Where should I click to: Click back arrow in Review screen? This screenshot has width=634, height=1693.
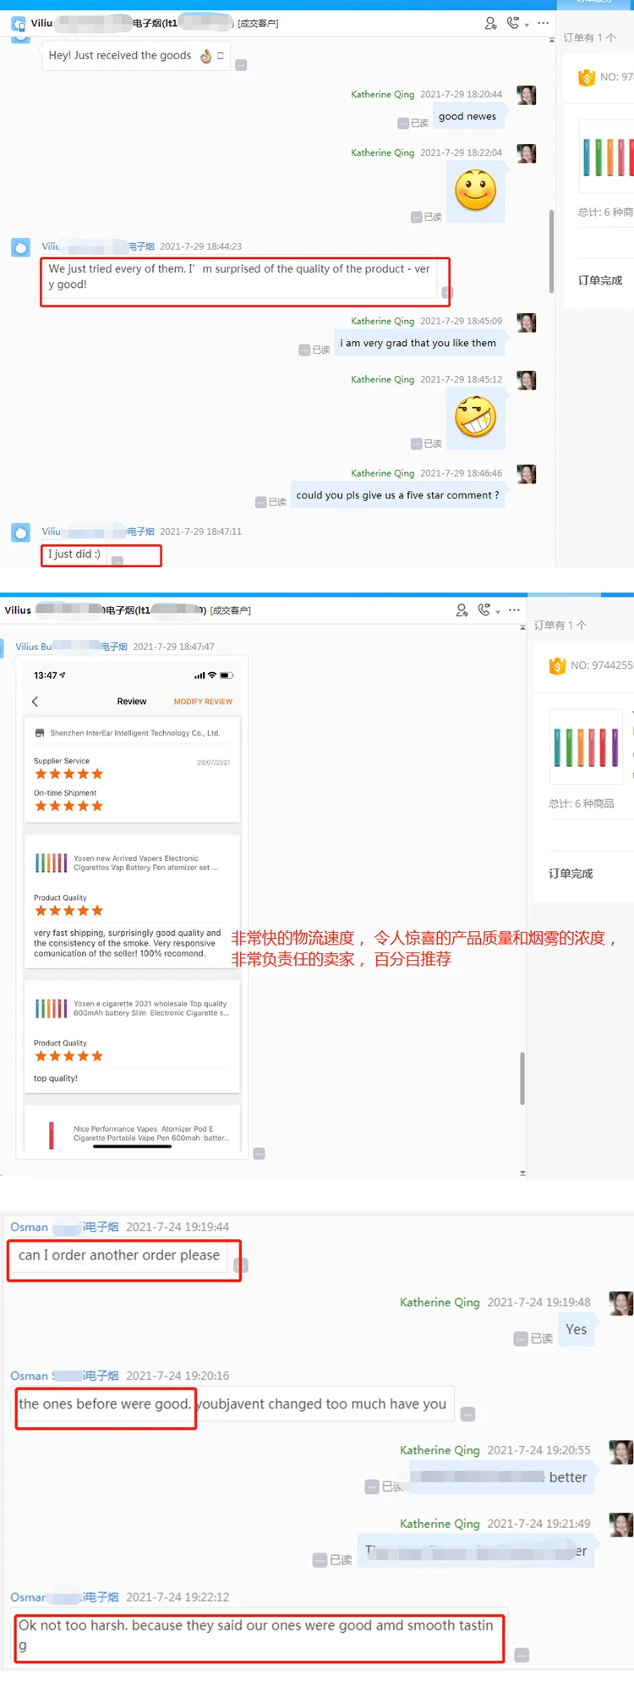(x=35, y=702)
